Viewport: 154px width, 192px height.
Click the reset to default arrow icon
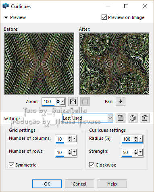145,118
